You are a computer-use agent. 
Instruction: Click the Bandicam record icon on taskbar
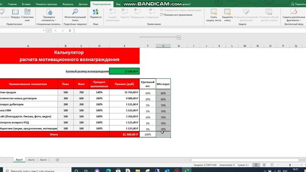click(177, 171)
